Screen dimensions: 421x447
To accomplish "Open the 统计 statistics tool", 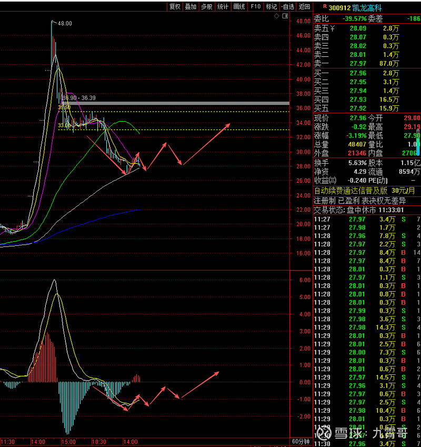I will (223, 6).
